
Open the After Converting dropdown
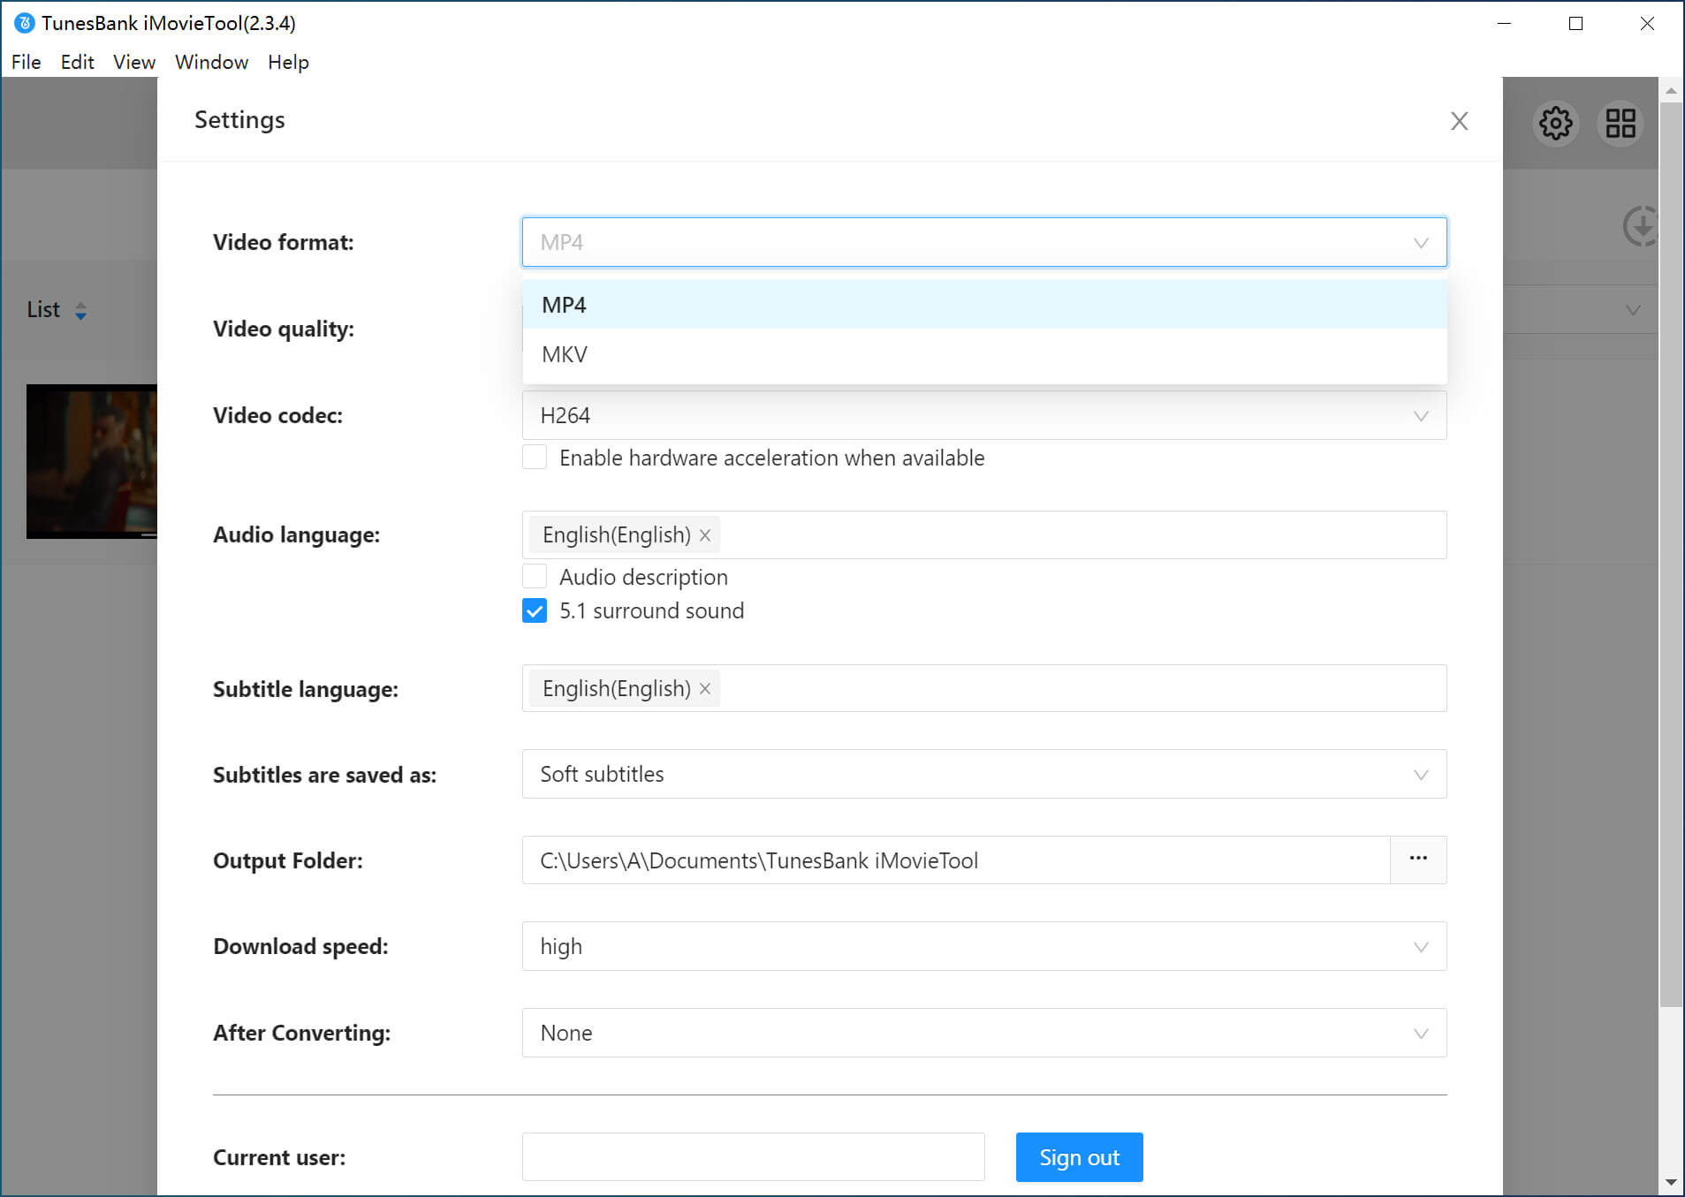point(984,1033)
